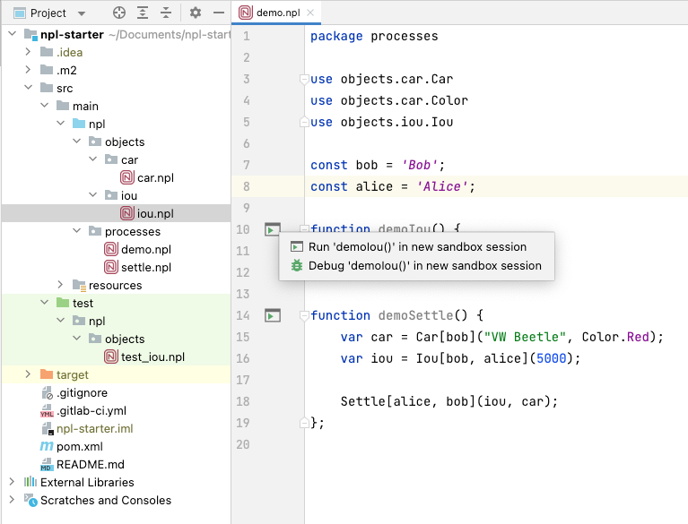
Task: Open the car.npl file
Action: (x=154, y=177)
